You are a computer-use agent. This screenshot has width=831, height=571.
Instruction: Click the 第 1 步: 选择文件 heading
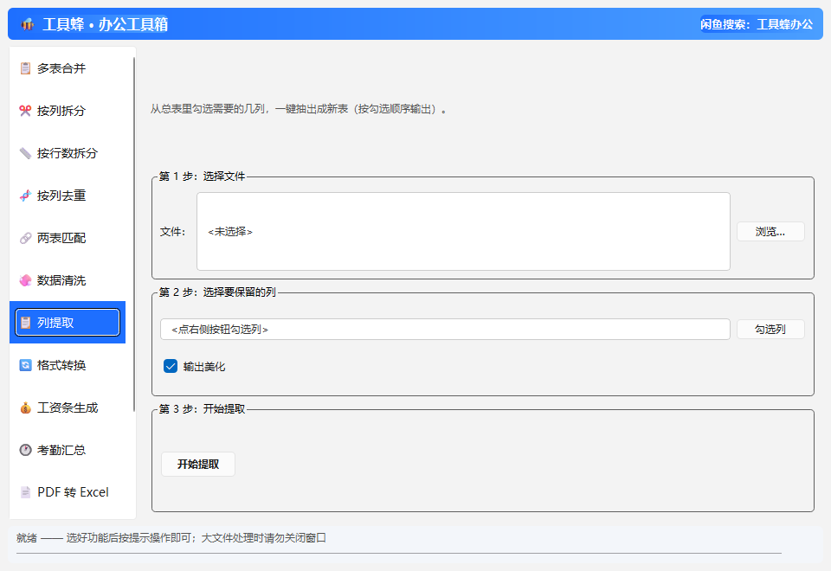(x=202, y=176)
